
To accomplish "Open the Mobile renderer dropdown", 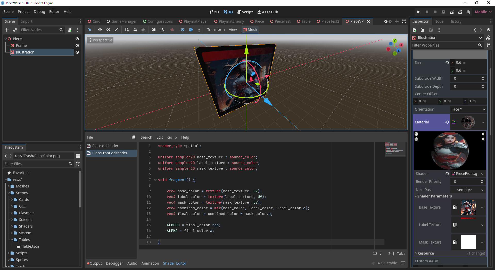I will click(x=483, y=12).
